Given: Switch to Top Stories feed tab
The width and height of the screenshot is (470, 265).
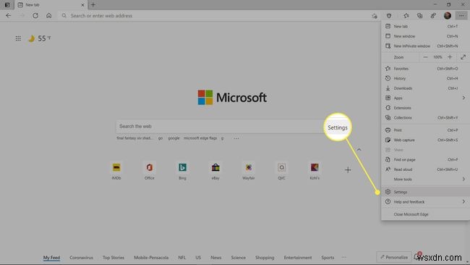Looking at the screenshot, I should [114, 258].
